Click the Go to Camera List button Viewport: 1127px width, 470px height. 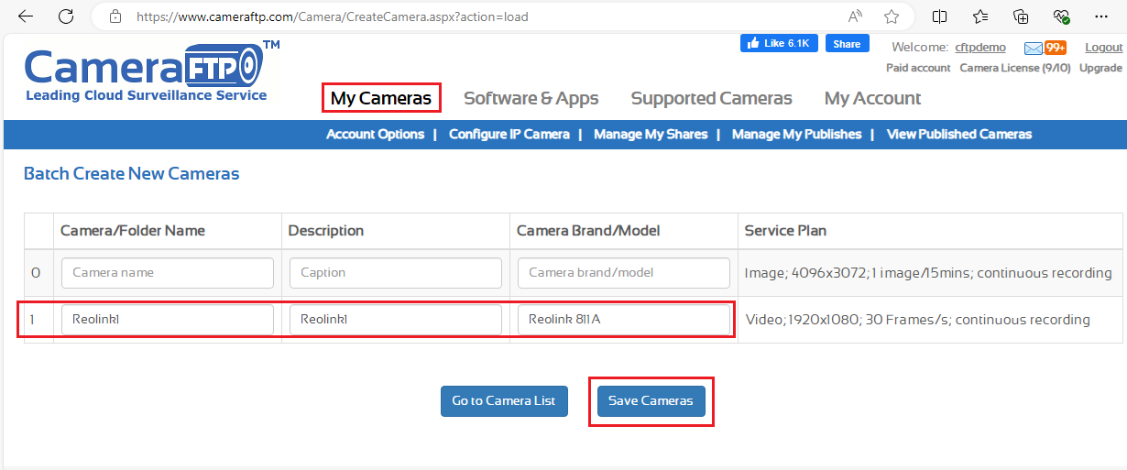click(x=504, y=401)
